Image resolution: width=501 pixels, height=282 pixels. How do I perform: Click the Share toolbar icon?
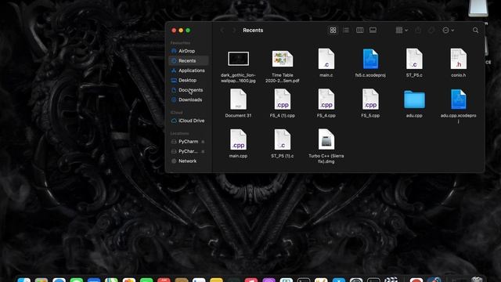(x=418, y=30)
